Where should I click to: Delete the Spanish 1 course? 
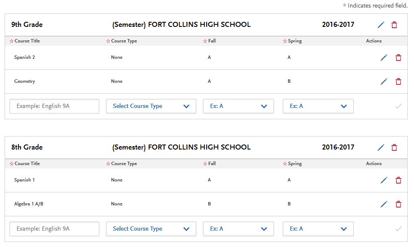(x=398, y=180)
